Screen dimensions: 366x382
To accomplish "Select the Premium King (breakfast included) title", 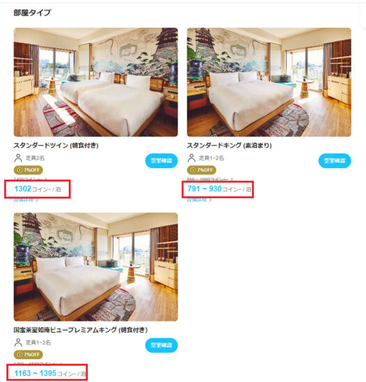I will [x=81, y=330].
